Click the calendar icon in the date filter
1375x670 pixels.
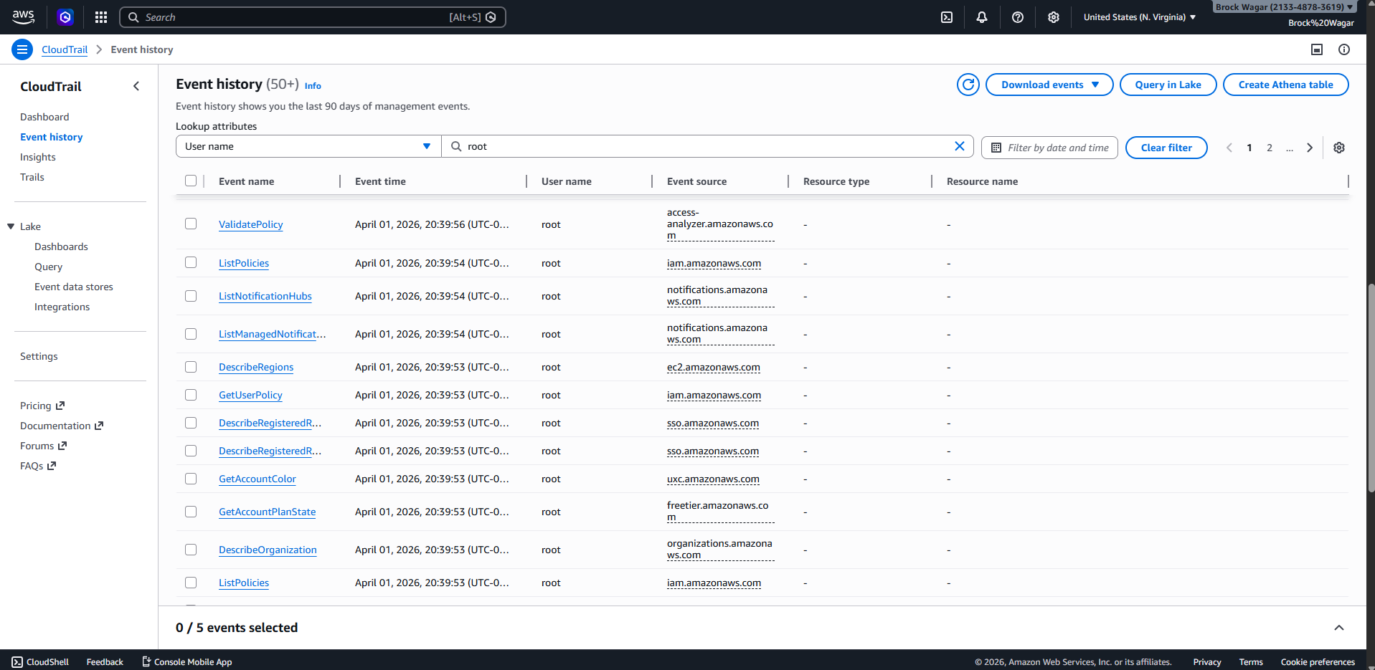996,147
